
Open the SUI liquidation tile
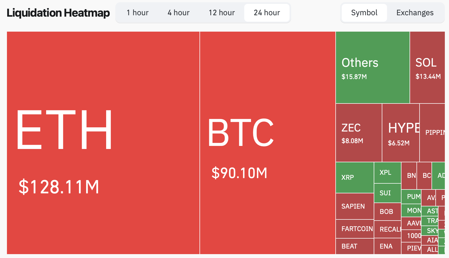pos(387,193)
